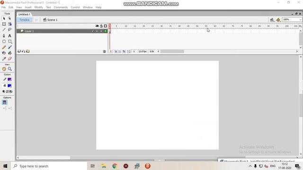Toggle Layer 1 visibility dot
303x170 pixels.
pyautogui.click(x=97, y=31)
